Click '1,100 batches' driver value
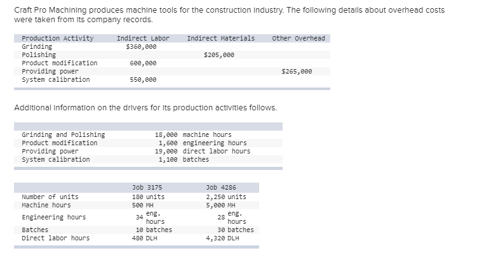484x260 pixels. coord(184,160)
